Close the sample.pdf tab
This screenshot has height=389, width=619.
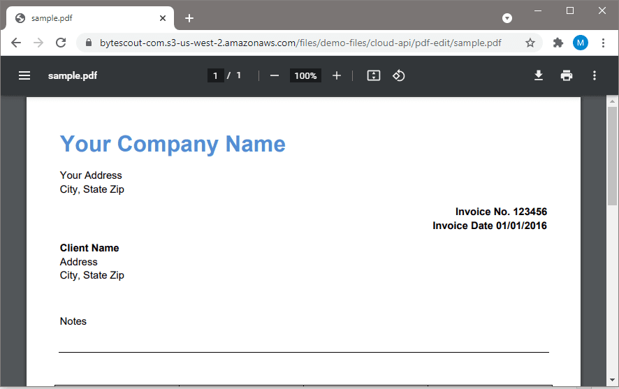click(x=163, y=18)
